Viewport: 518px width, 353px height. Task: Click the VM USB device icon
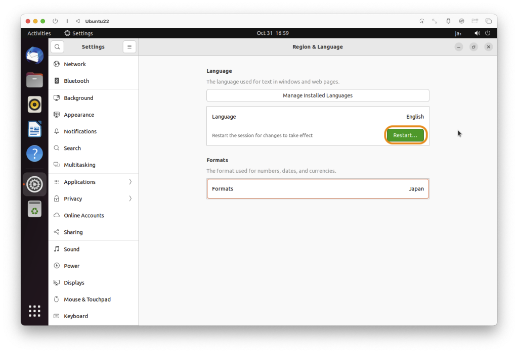448,21
